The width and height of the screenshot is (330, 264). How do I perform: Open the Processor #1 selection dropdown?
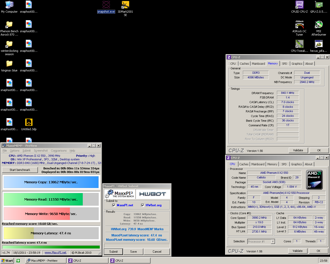[273, 242]
